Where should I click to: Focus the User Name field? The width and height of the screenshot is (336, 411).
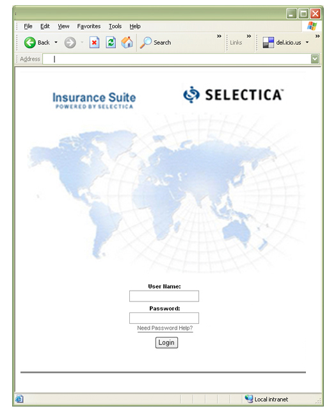pos(164,296)
